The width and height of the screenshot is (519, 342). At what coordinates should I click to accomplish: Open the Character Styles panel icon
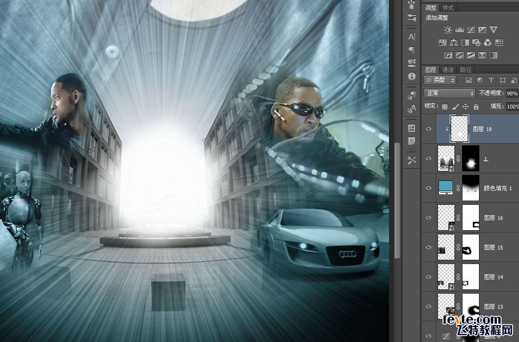click(x=412, y=109)
